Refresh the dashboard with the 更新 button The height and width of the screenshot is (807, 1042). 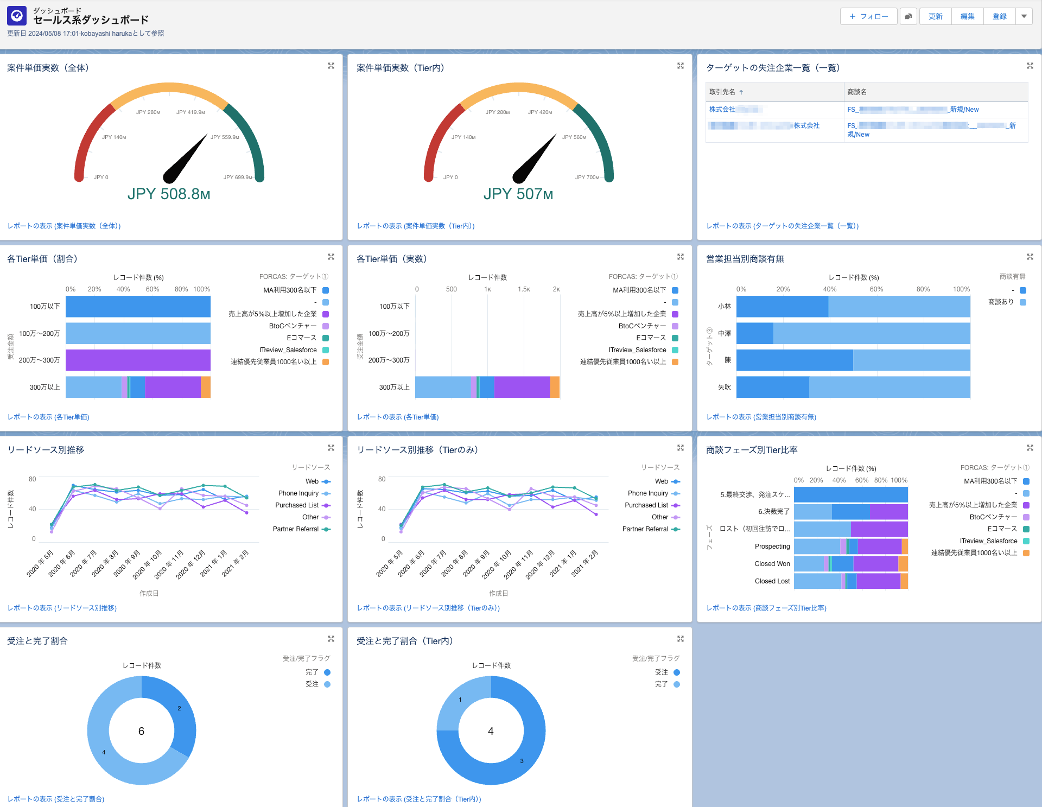point(935,16)
